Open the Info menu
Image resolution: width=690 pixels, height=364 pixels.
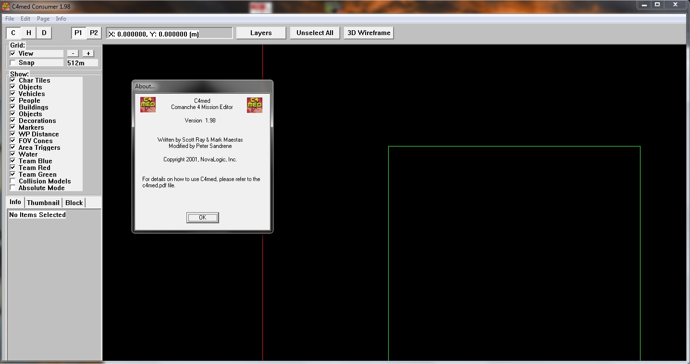(x=61, y=19)
